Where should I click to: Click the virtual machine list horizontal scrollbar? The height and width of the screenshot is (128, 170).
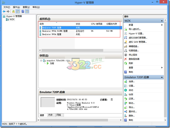coord(72,50)
